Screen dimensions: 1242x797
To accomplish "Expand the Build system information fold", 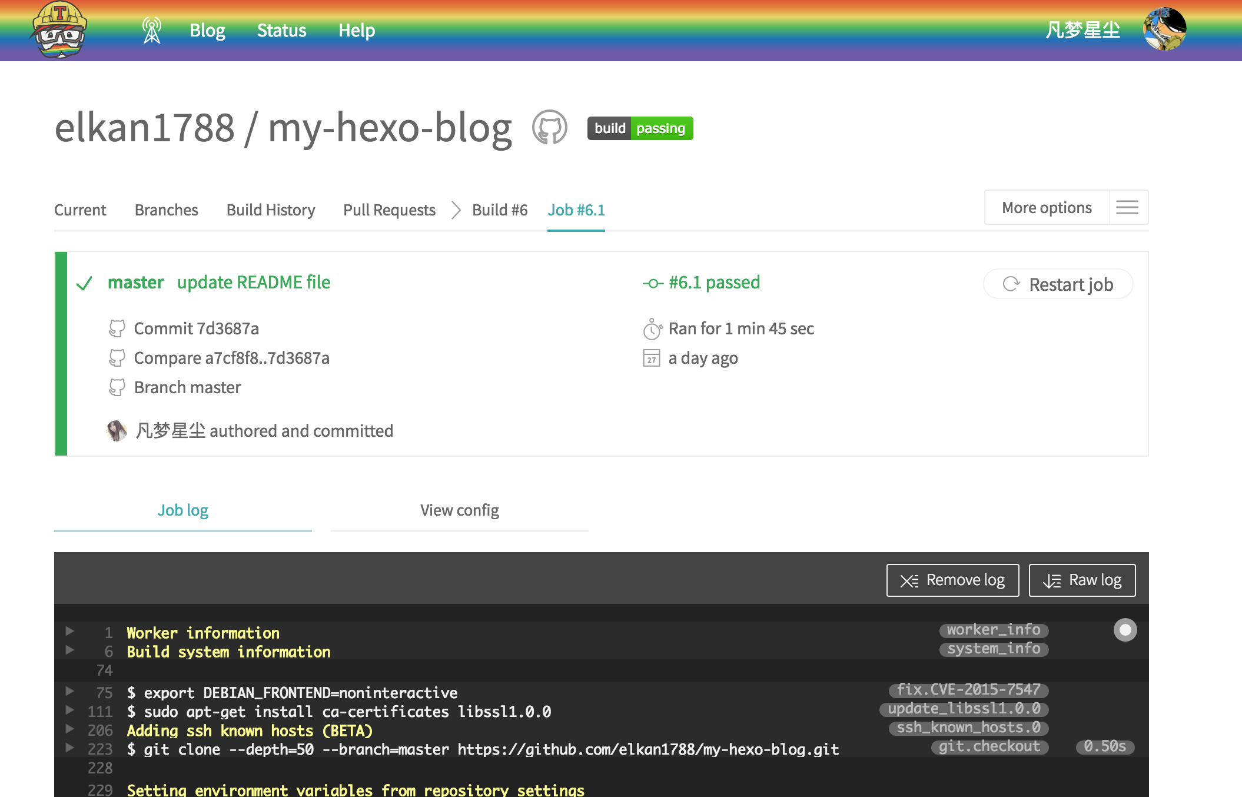I will [x=69, y=650].
